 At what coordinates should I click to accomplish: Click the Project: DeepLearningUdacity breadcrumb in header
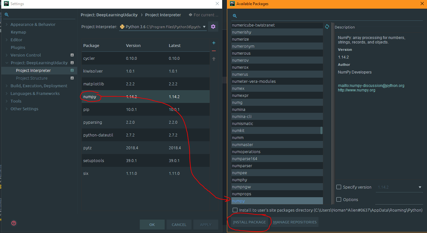109,15
